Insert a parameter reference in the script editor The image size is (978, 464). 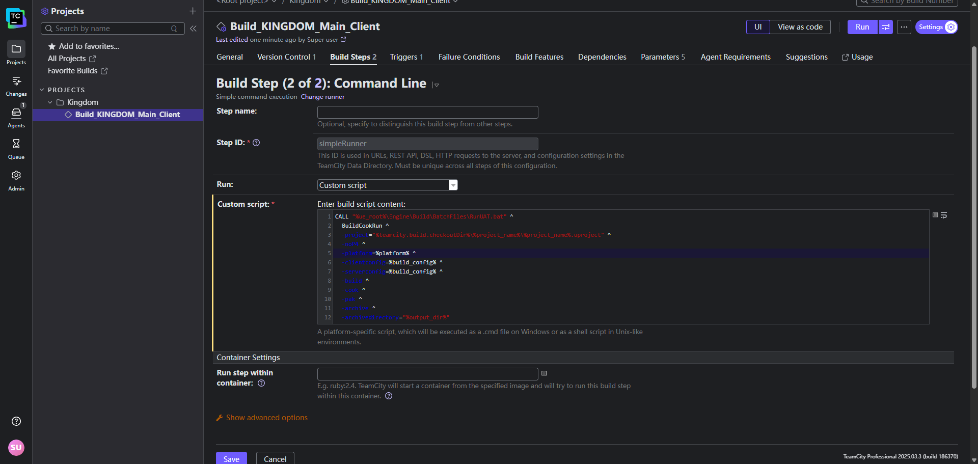[x=935, y=215]
